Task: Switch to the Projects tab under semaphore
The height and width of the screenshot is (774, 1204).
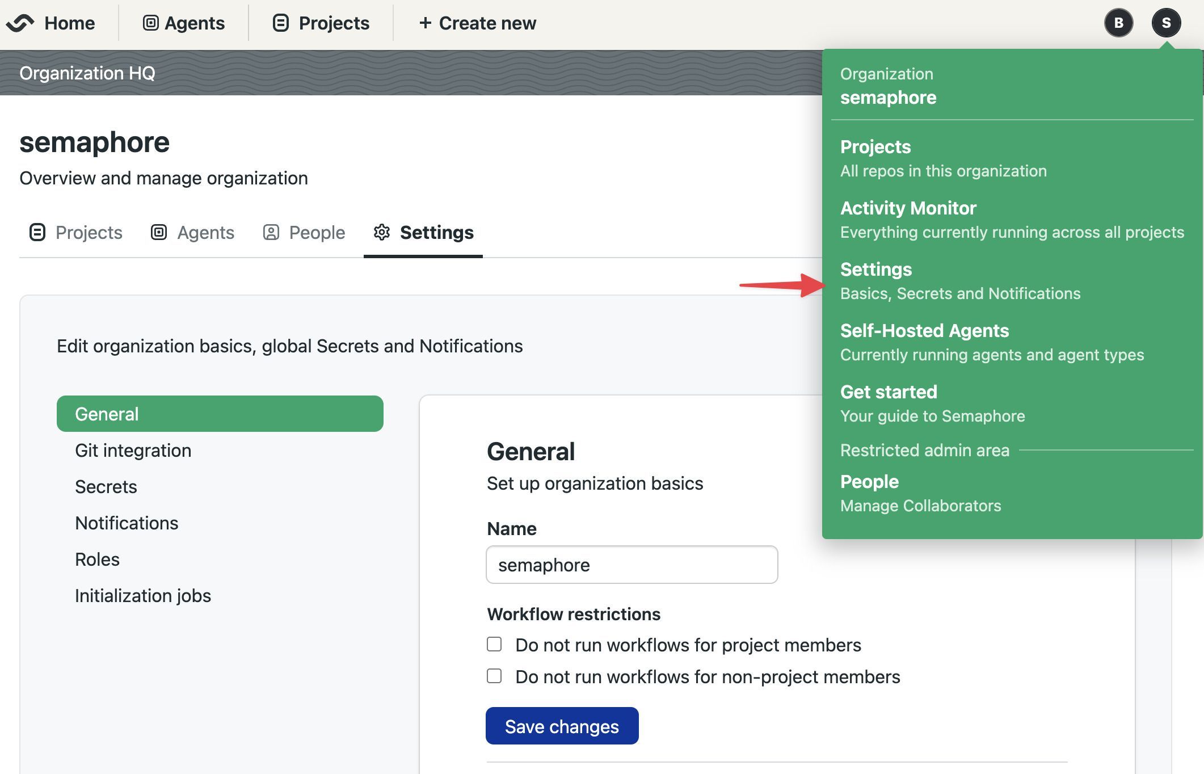Action: tap(75, 233)
